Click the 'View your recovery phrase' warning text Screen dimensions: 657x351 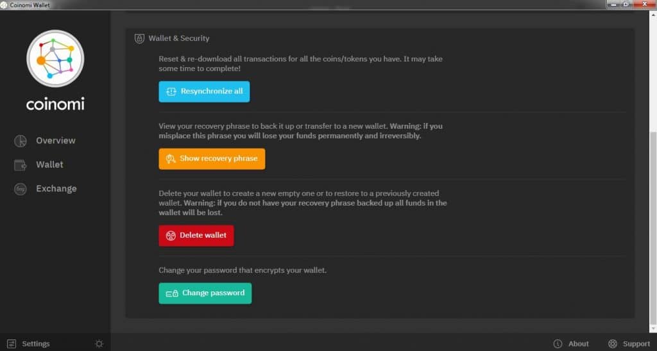pos(300,131)
